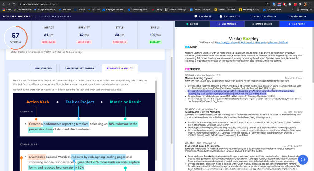Open the Brevity 49/100 score card
Viewport: 314px width, 171px height.
pyautogui.click(x=84, y=35)
